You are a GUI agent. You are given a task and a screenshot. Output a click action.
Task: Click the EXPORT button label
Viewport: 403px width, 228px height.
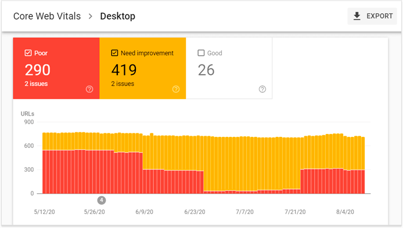click(x=380, y=16)
